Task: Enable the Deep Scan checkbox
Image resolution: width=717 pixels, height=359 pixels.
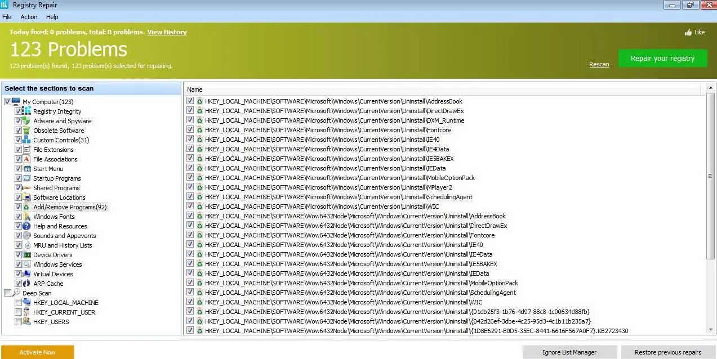Action: pyautogui.click(x=8, y=293)
